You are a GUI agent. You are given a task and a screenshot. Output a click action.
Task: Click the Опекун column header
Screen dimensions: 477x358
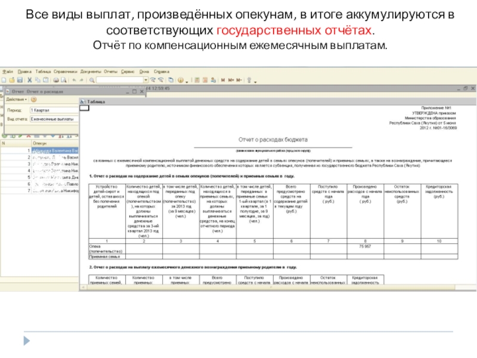pos(55,143)
